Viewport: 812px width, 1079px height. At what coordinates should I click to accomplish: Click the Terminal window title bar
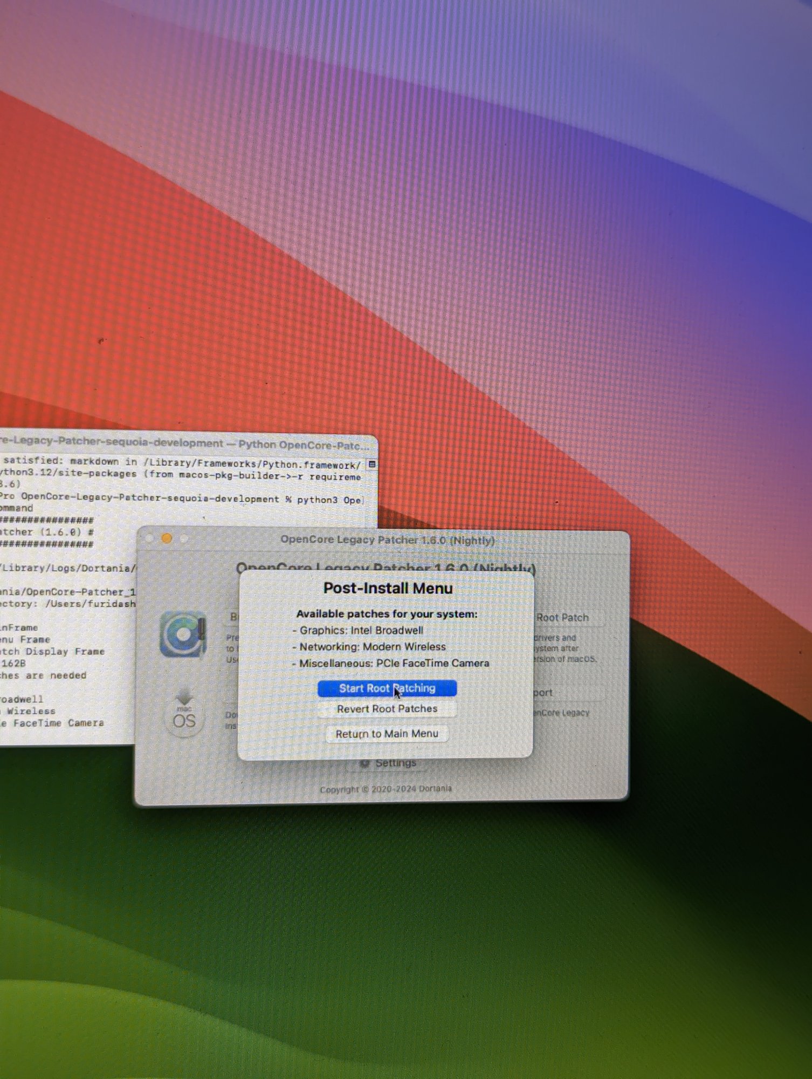click(x=189, y=443)
